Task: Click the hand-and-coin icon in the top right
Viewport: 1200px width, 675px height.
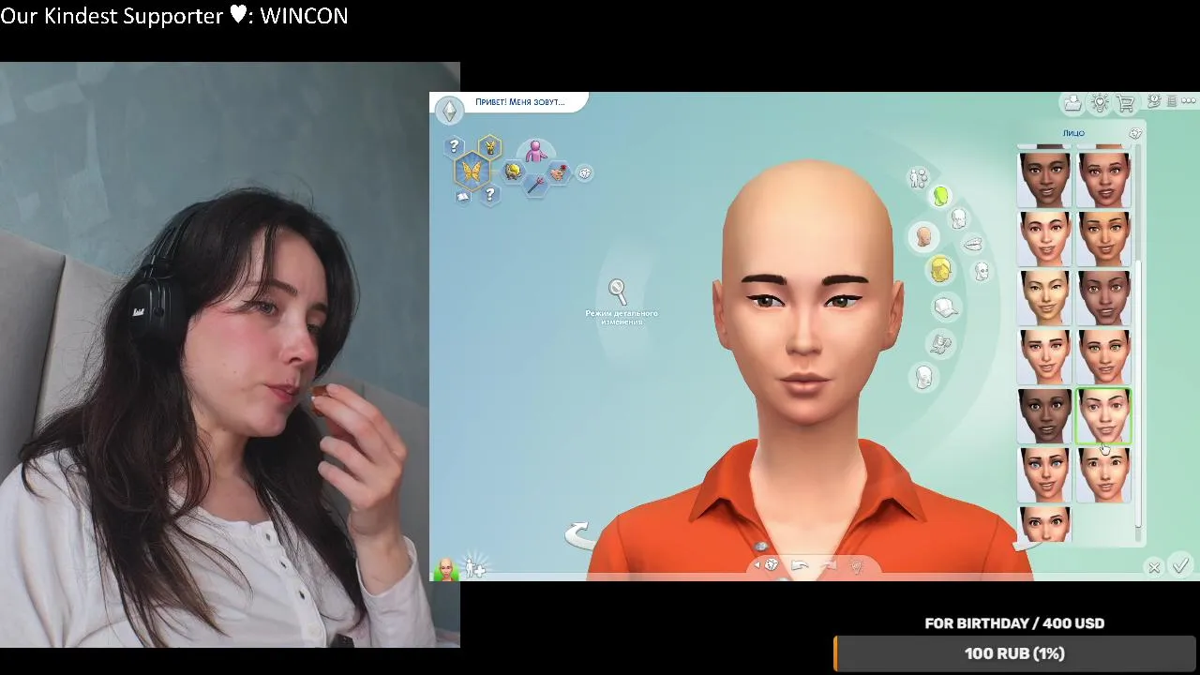Action: pos(1155,101)
